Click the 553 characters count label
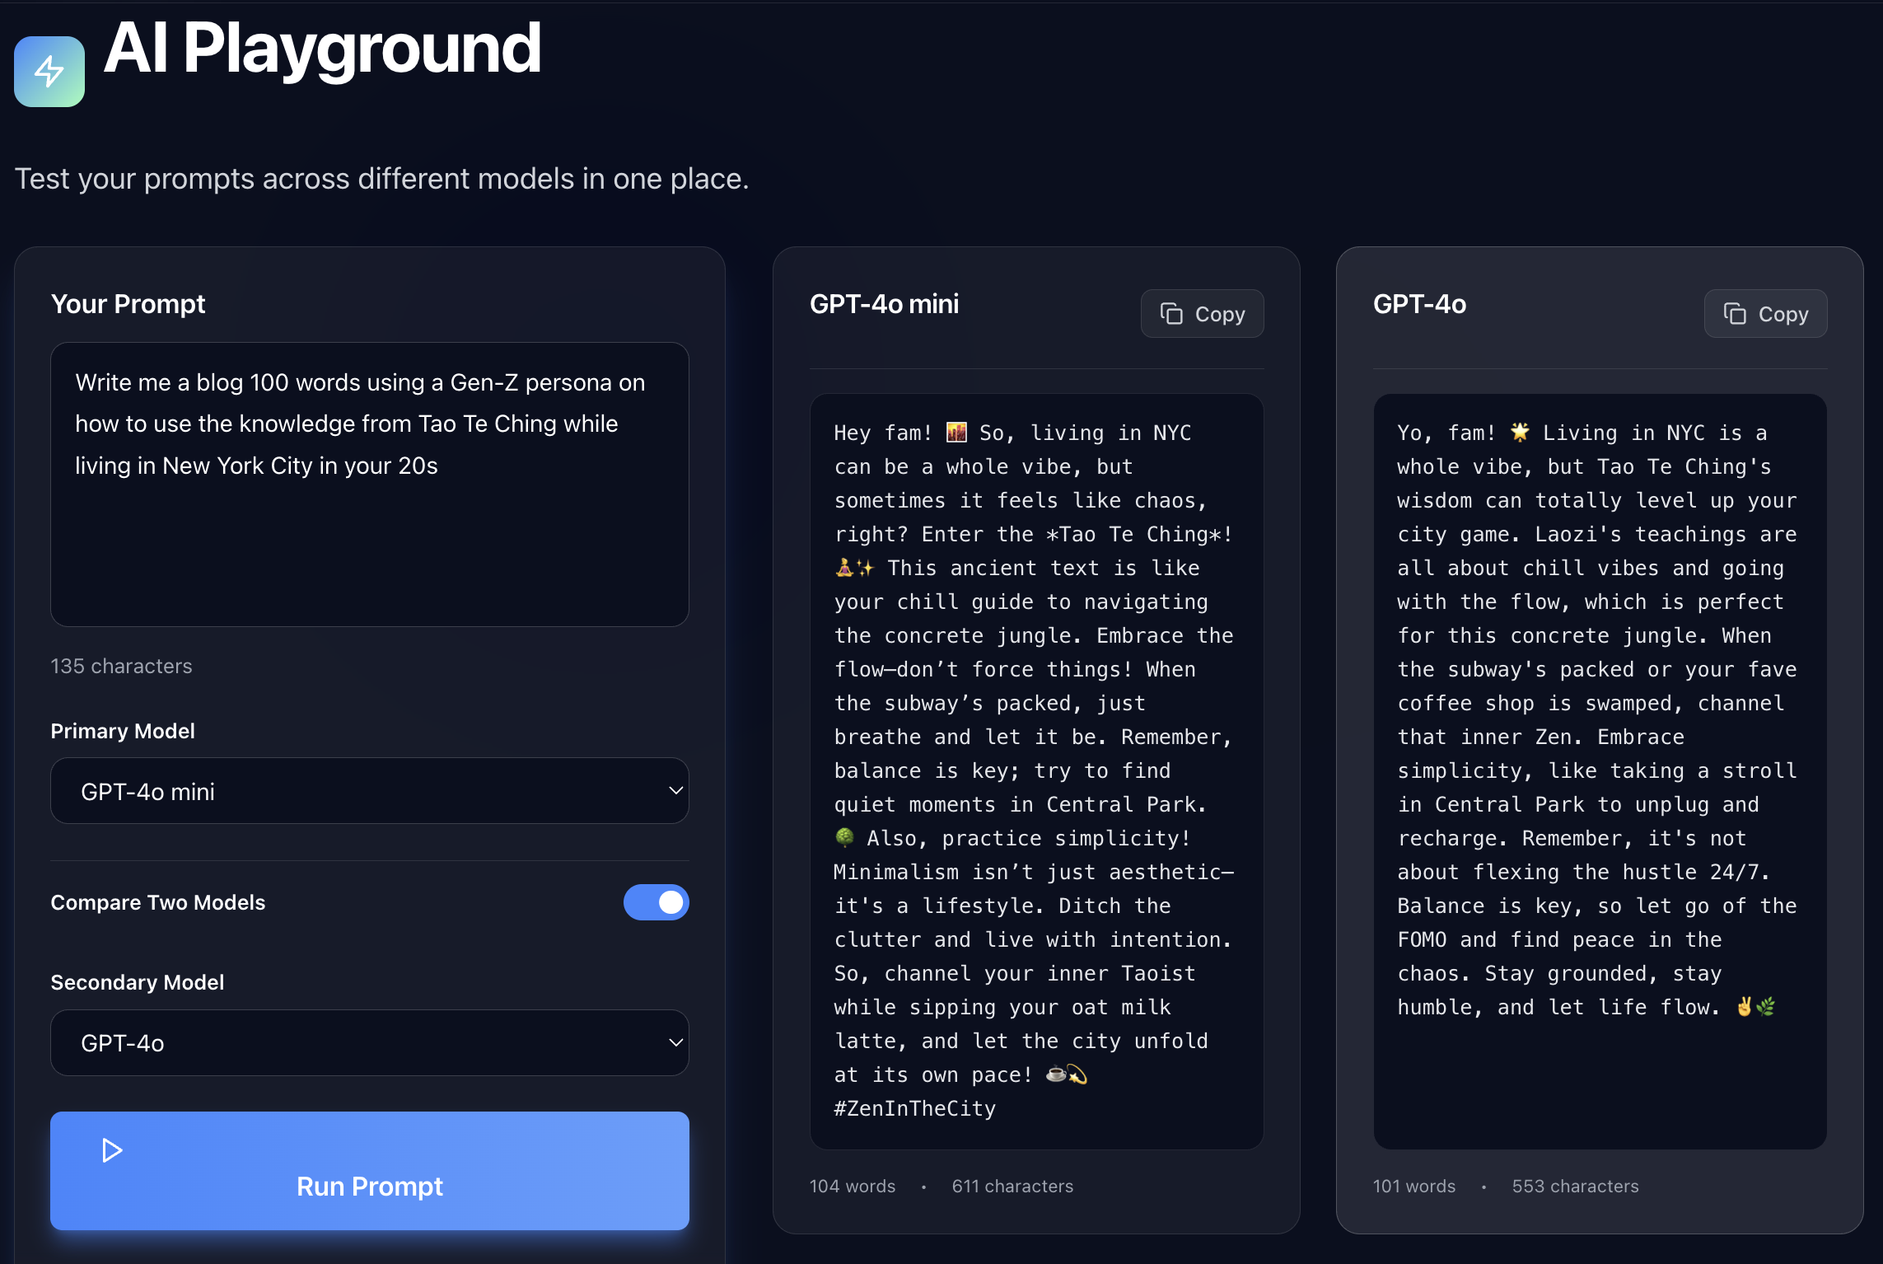The height and width of the screenshot is (1264, 1883). click(x=1575, y=1186)
